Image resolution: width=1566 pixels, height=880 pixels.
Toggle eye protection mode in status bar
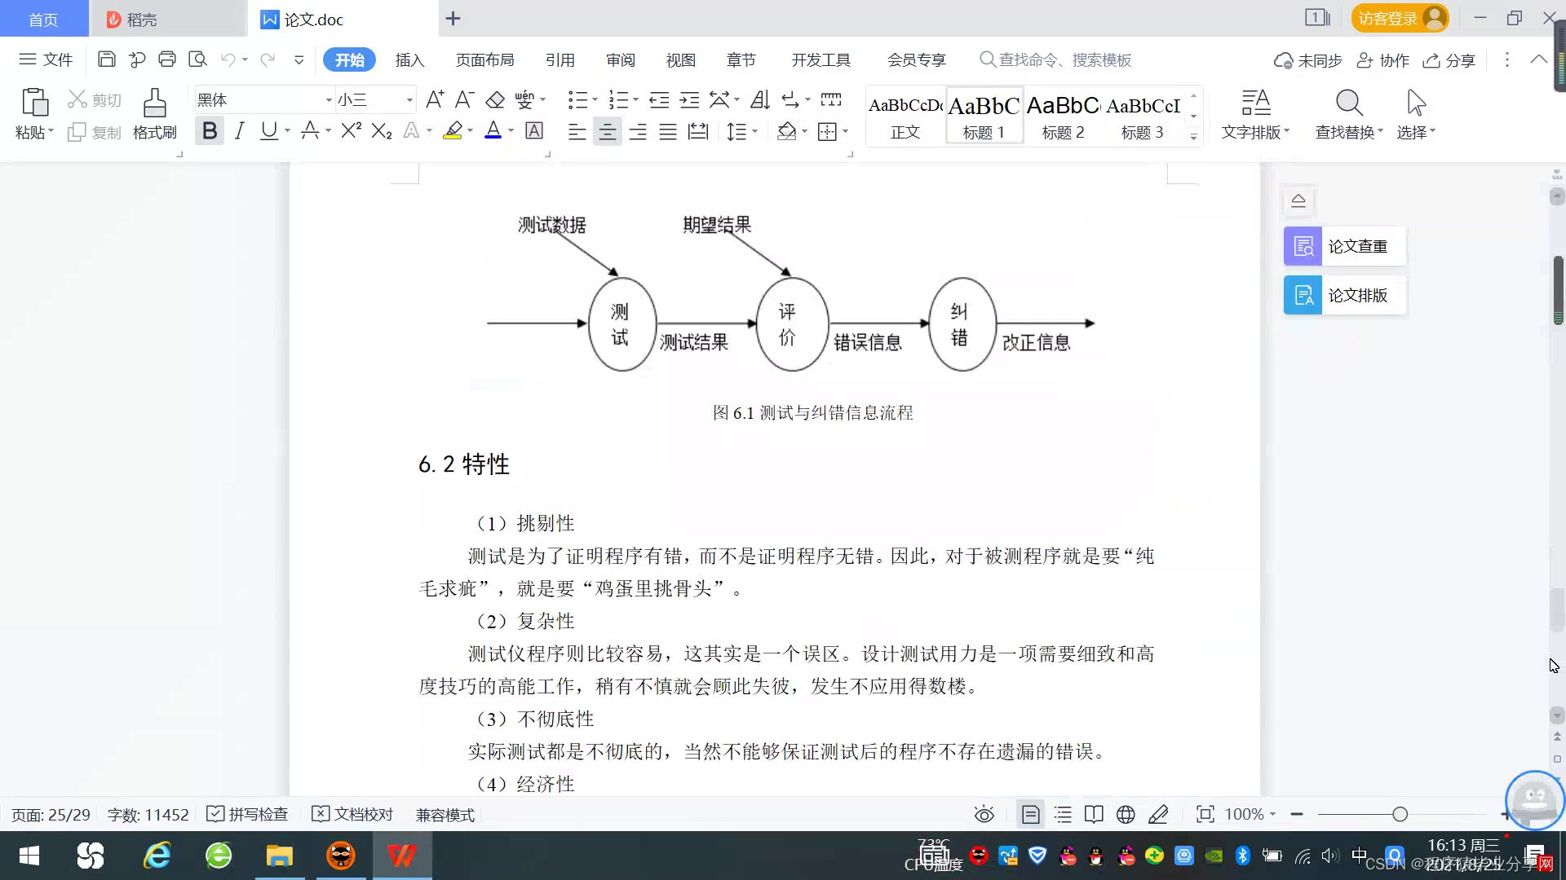tap(984, 814)
